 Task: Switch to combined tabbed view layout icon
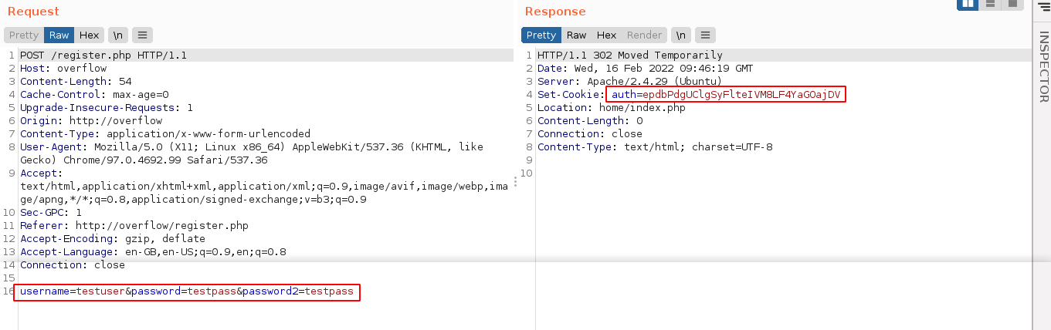pyautogui.click(x=1012, y=4)
